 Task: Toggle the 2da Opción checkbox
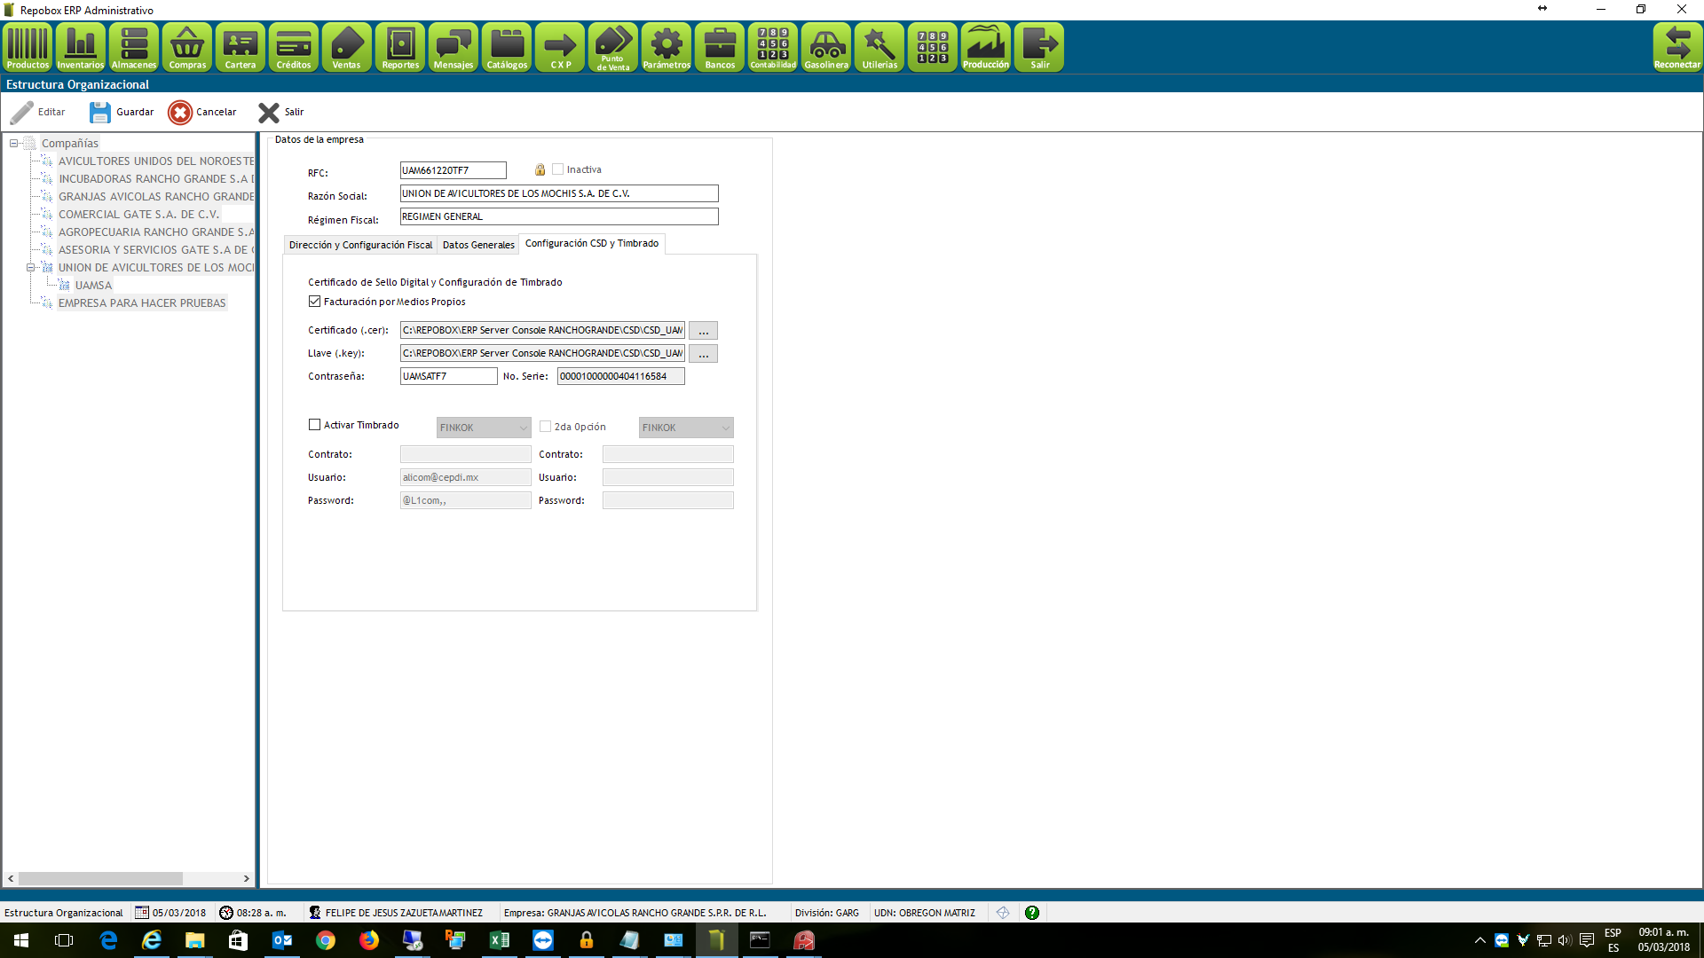545,427
